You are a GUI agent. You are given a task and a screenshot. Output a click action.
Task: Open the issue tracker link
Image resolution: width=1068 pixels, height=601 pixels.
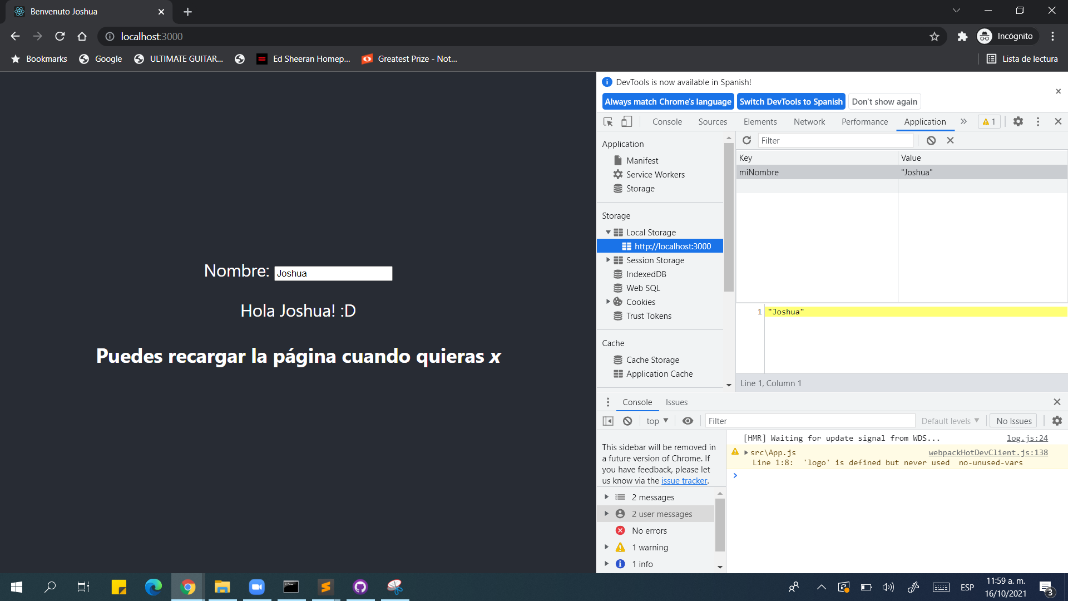click(x=684, y=480)
